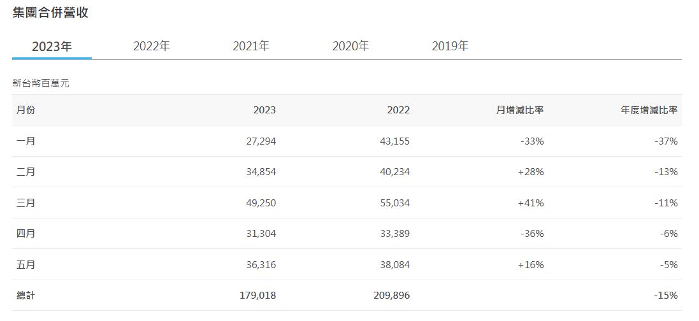Image resolution: width=699 pixels, height=321 pixels.
Task: Click the 月增減比率 column header
Action: tap(520, 110)
